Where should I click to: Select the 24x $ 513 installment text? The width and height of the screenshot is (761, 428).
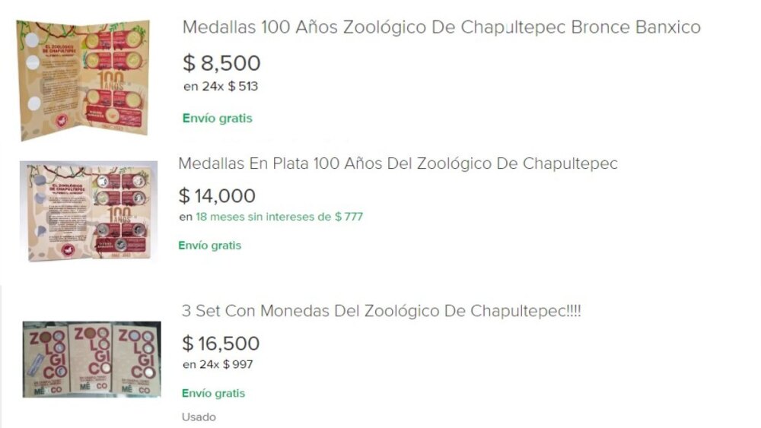(x=221, y=87)
